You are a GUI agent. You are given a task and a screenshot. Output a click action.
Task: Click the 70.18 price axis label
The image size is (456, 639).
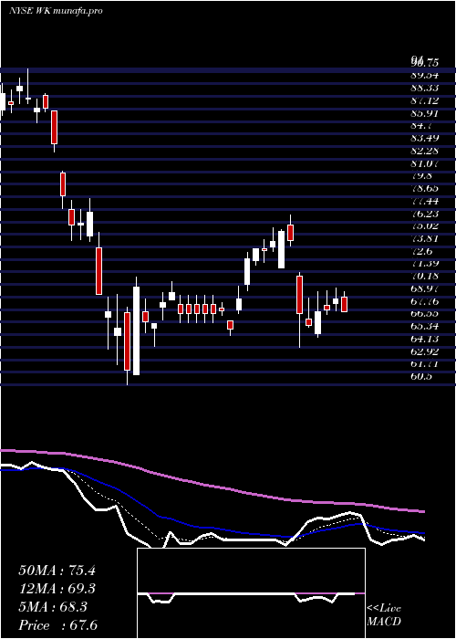pyautogui.click(x=425, y=277)
